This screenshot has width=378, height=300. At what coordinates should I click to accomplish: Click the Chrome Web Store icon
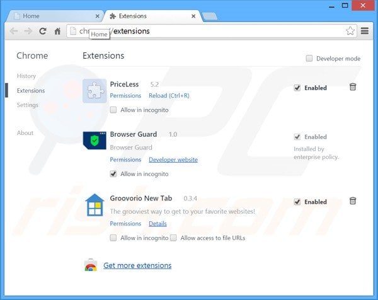91,265
